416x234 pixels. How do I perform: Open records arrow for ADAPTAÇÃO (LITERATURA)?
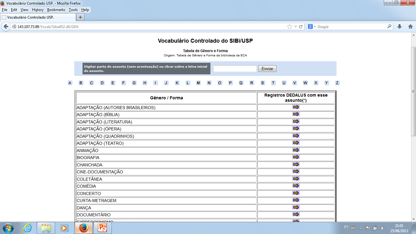296,121
